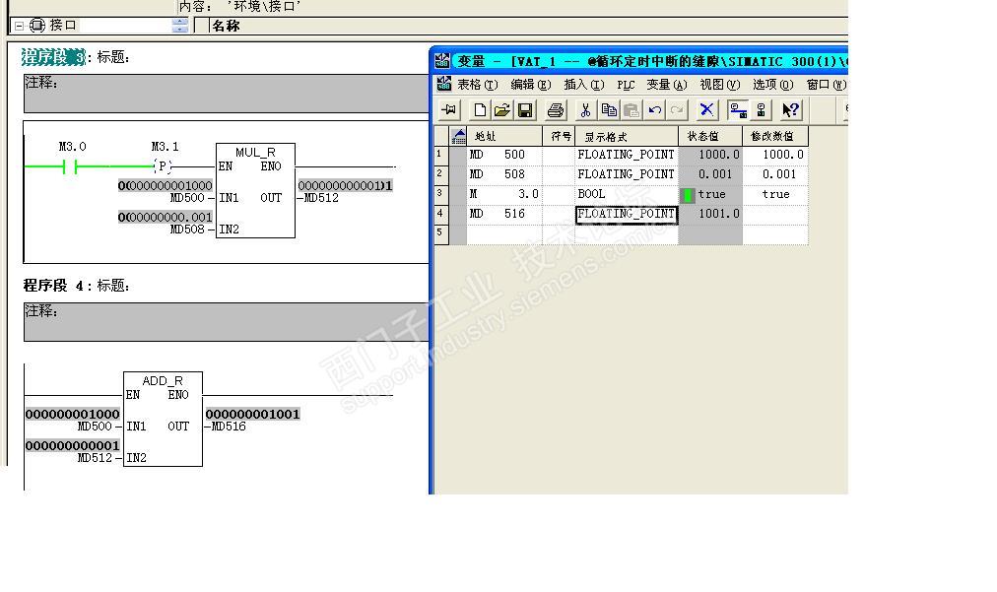Select empty row header 5

pyautogui.click(x=441, y=234)
